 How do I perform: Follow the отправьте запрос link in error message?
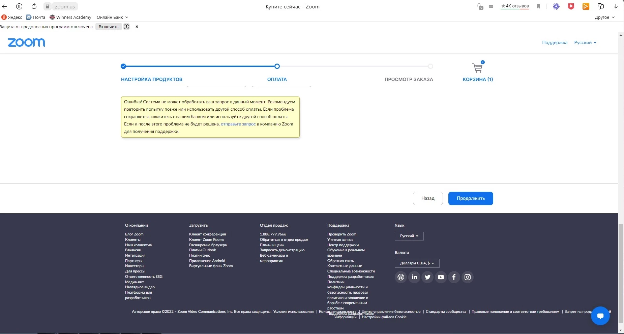tap(238, 124)
